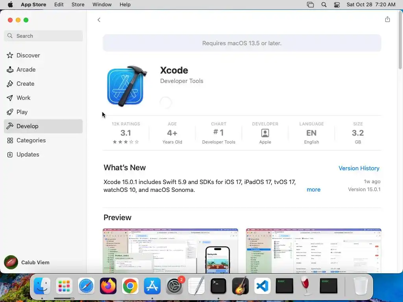
Task: Launch Visual Studio Code from the Dock
Action: pyautogui.click(x=263, y=286)
